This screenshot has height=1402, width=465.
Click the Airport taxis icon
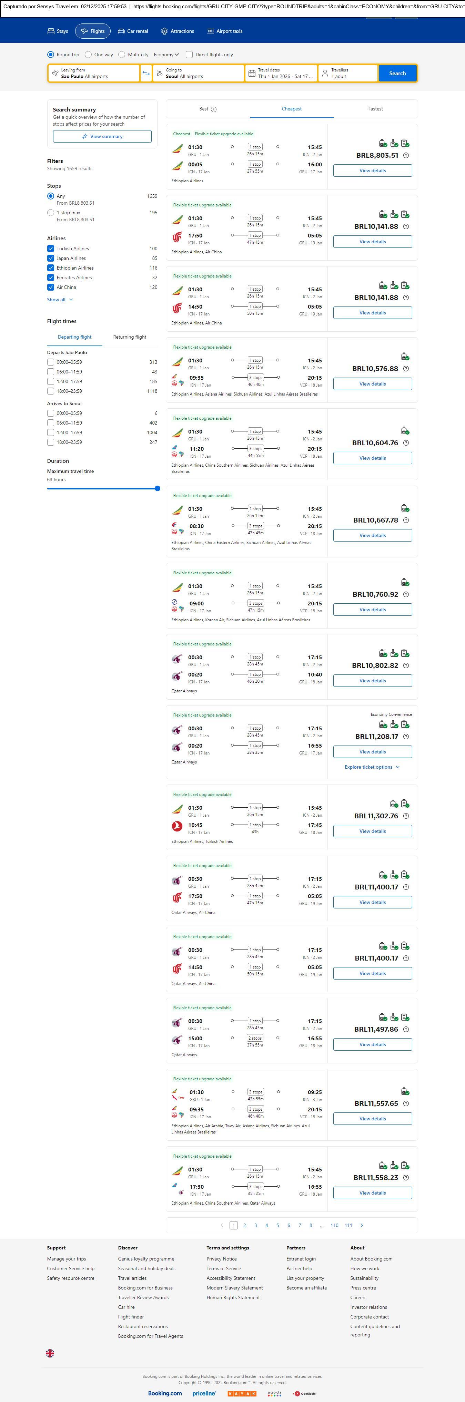point(211,31)
